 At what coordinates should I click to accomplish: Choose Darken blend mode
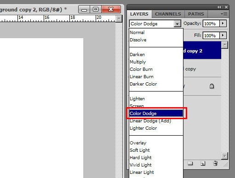(156, 55)
